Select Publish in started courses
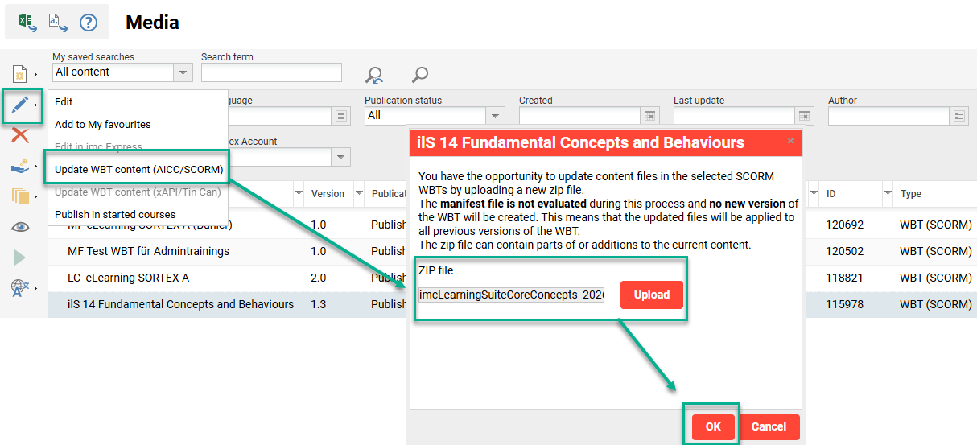Screen dimensions: 977x445 [x=114, y=214]
